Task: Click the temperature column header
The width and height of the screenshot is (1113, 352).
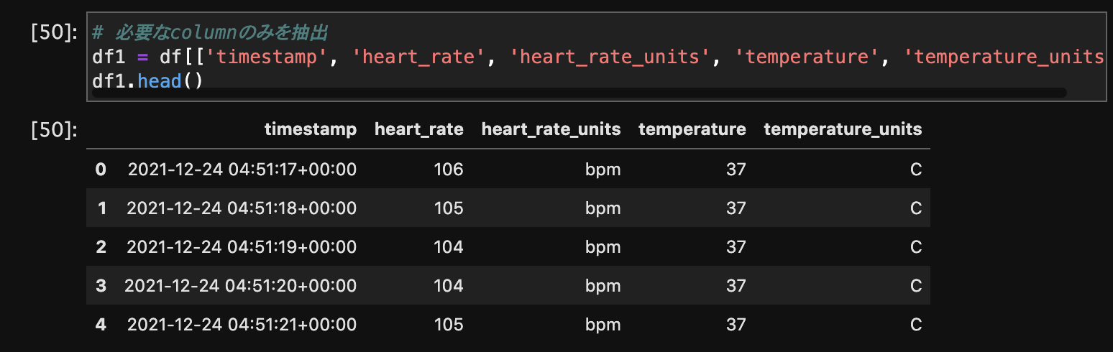Action: 692,129
